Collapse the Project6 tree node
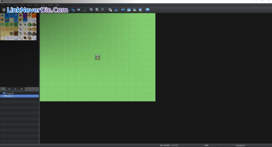 point(1,93)
